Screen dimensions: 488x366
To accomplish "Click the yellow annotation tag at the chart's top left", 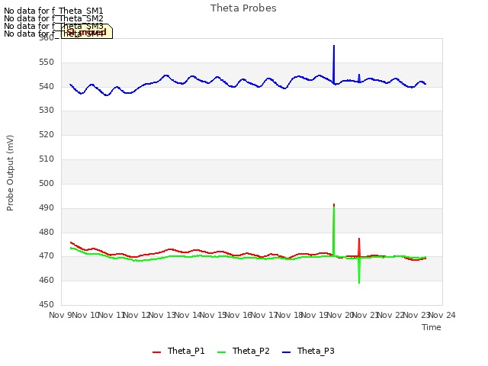I will [87, 31].
